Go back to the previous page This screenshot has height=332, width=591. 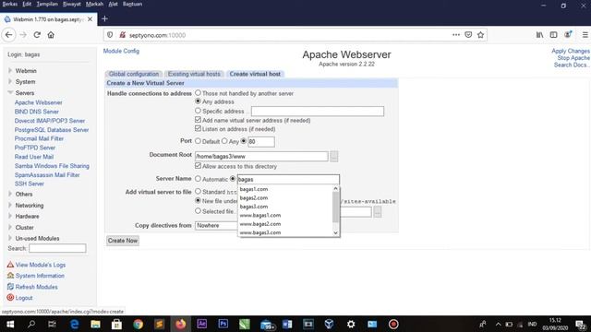9,35
